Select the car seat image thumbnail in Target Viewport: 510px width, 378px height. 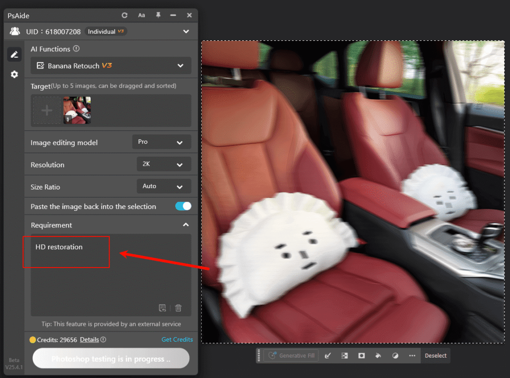(76, 110)
